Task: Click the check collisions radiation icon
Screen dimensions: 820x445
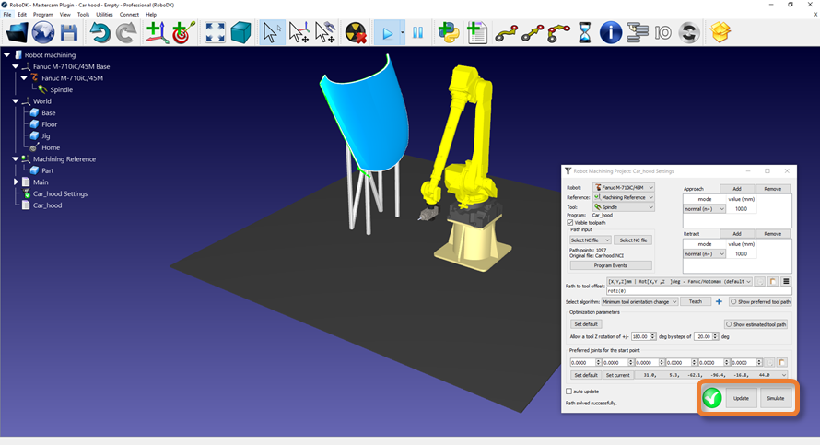Action: 356,33
